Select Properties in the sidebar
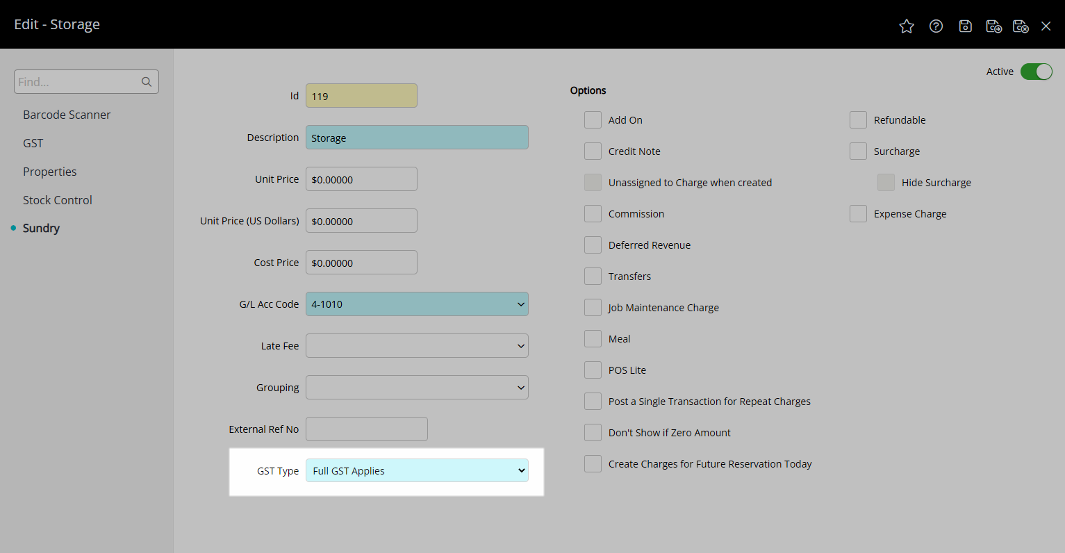This screenshot has height=553, width=1065. click(x=50, y=172)
